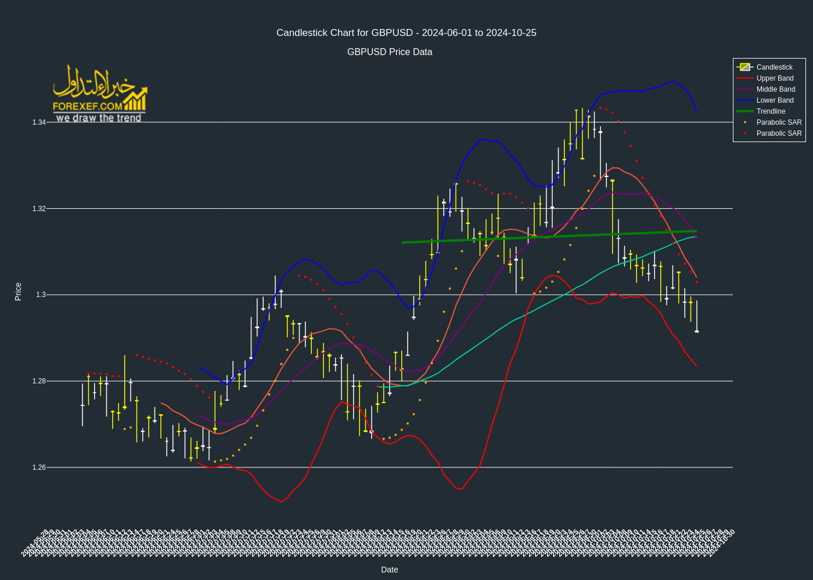Click the 1.3 y-axis tick label
Screen dimensions: 813x580
[41, 295]
